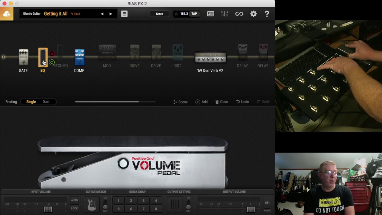Select the MOD chorus pedal
382x215 pixels.
(x=107, y=52)
